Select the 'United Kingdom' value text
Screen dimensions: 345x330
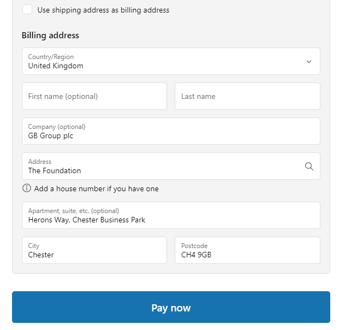pos(56,66)
